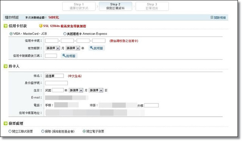Choose 開立三聯式發票 invoice option
This screenshot has width=242, height=141.
10,131
